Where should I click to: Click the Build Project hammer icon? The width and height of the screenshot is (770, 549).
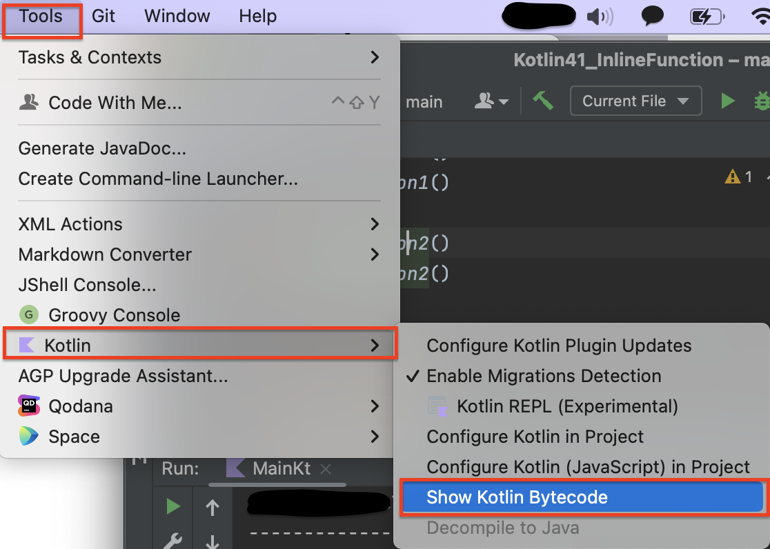(x=543, y=101)
